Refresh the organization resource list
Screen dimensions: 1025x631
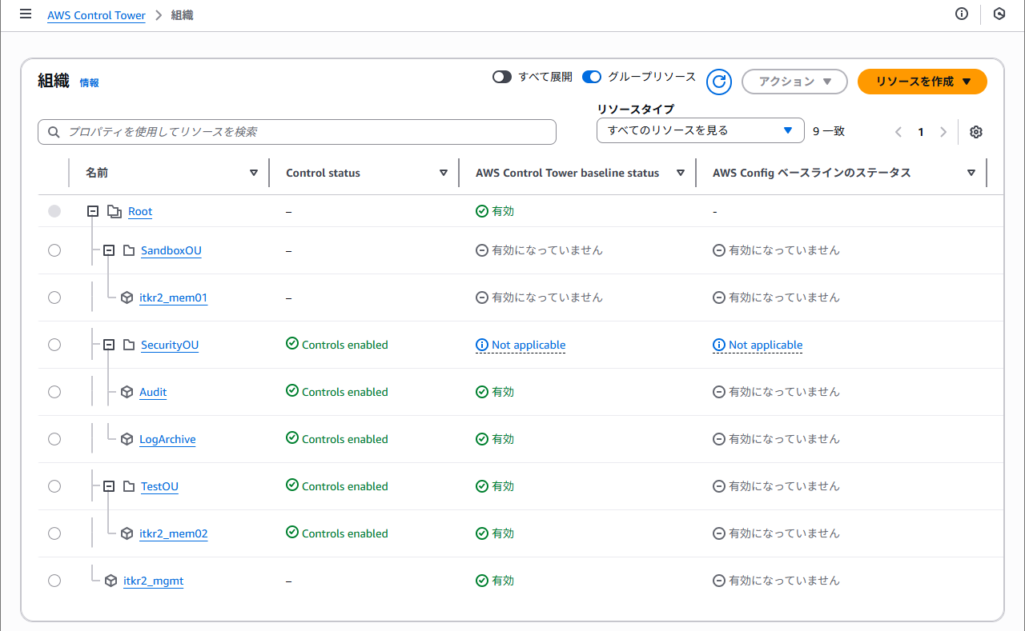719,82
